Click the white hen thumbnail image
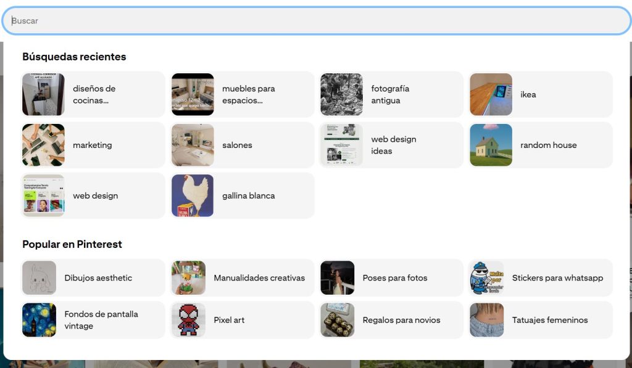The width and height of the screenshot is (632, 368). click(192, 195)
